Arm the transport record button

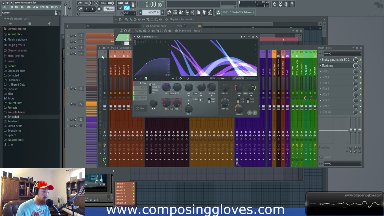coord(99,9)
